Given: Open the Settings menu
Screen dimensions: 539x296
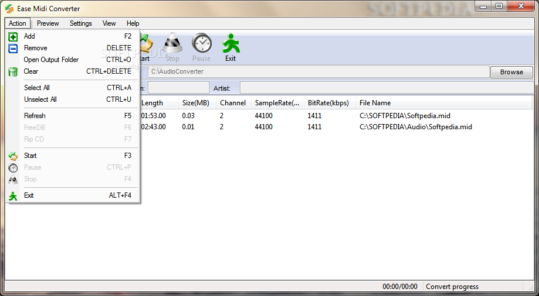Looking at the screenshot, I should 81,23.
